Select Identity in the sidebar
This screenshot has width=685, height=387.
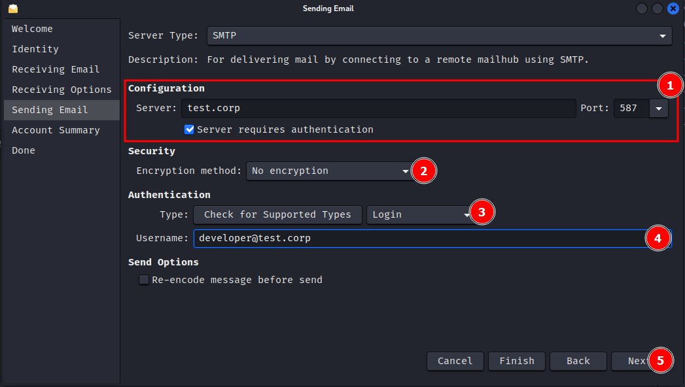(35, 49)
